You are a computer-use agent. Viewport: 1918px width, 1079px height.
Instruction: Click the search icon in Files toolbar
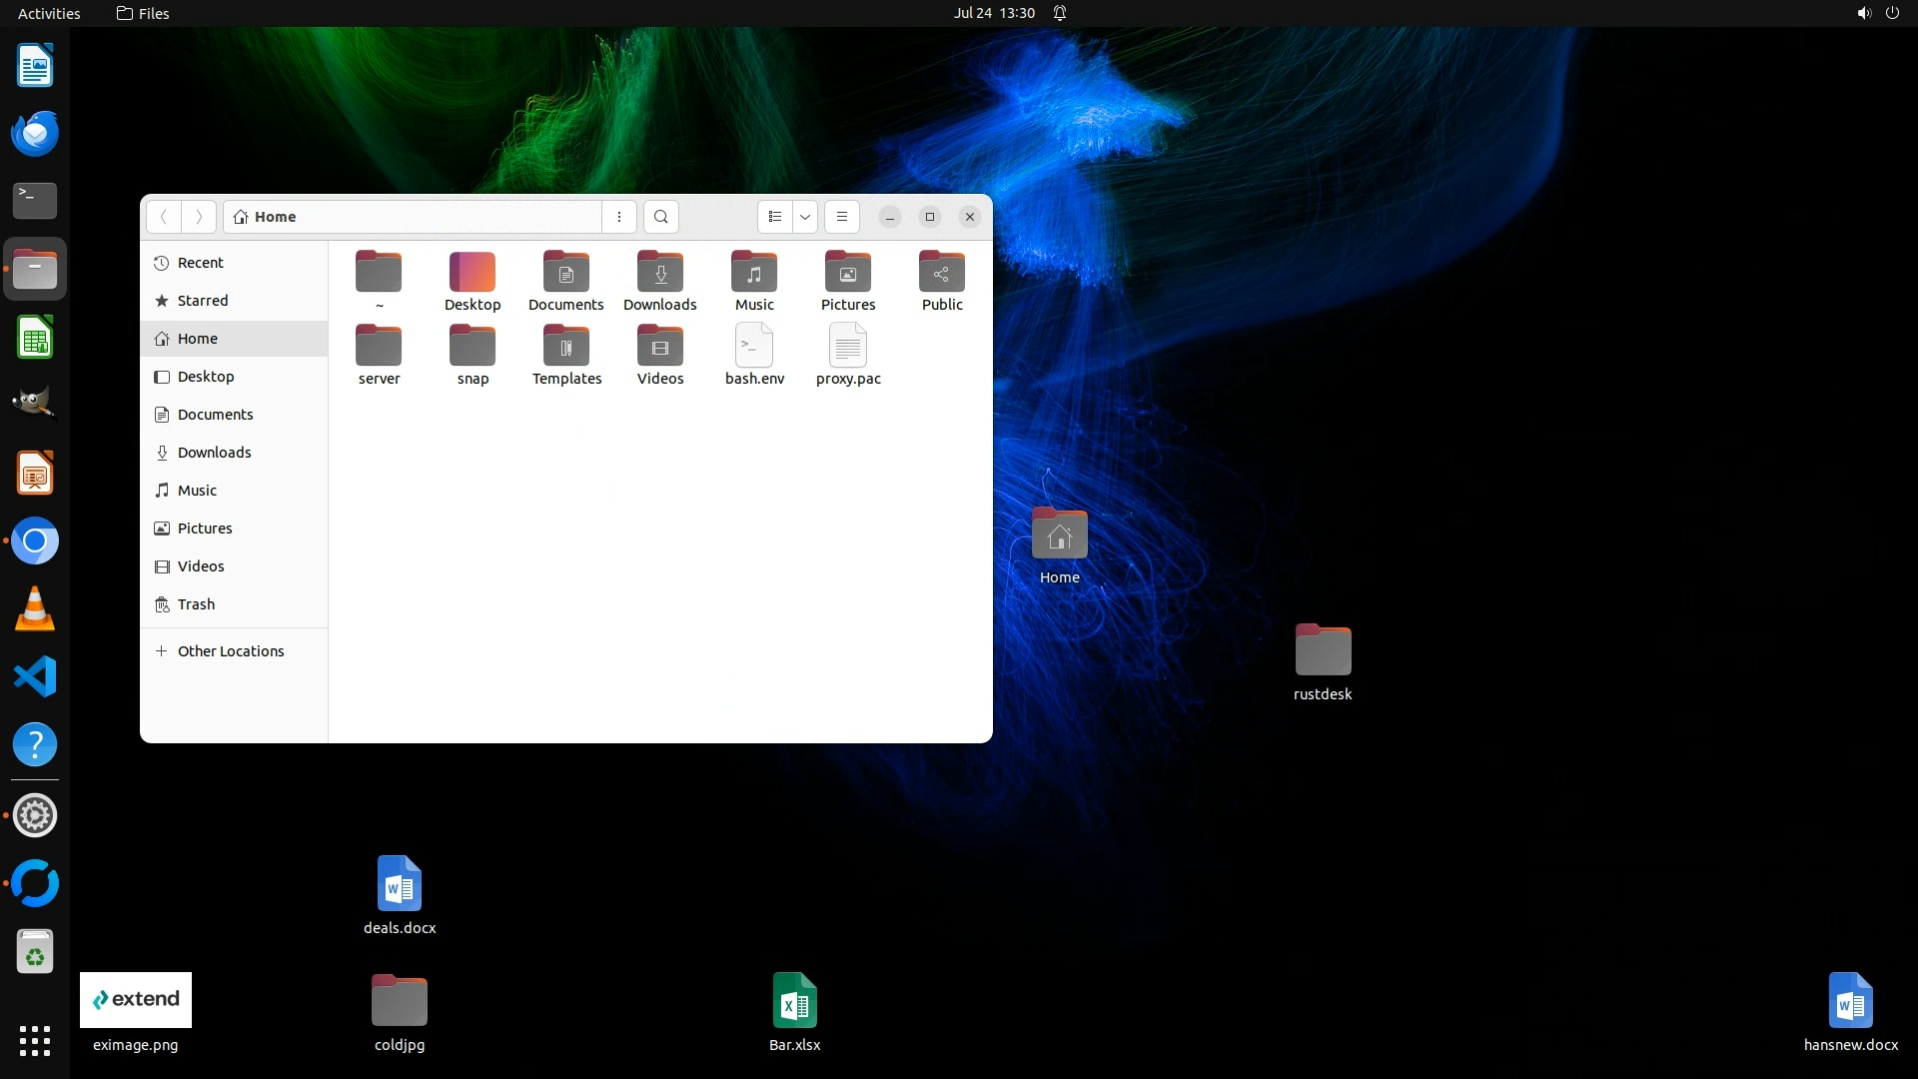[x=660, y=217]
